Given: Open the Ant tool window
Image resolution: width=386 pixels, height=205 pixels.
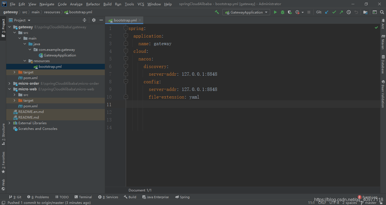Looking at the screenshot, I should pos(383,24).
